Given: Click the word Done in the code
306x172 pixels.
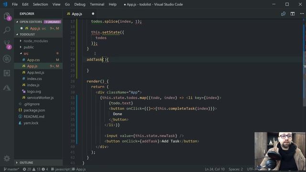Looking at the screenshot, I should pyautogui.click(x=118, y=114).
